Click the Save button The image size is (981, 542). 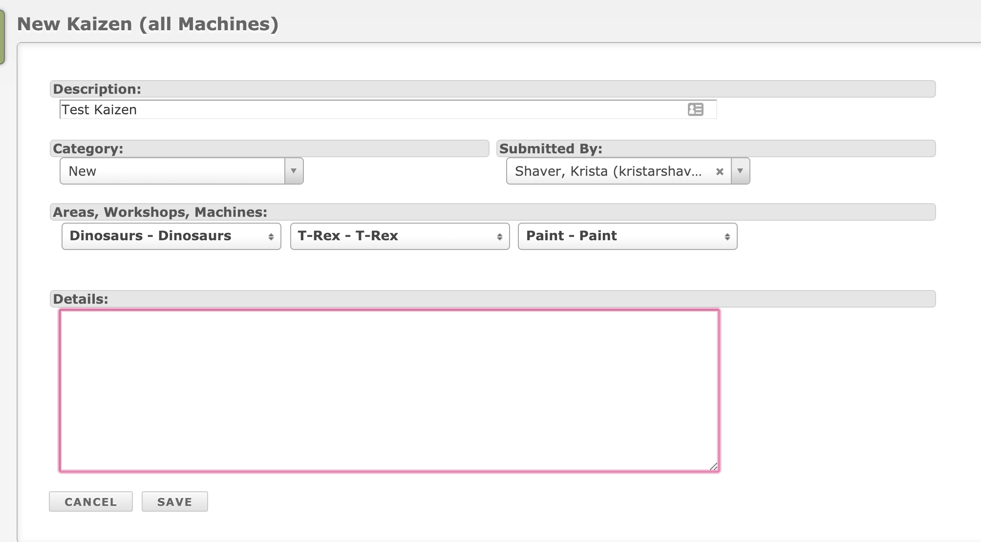(x=175, y=501)
